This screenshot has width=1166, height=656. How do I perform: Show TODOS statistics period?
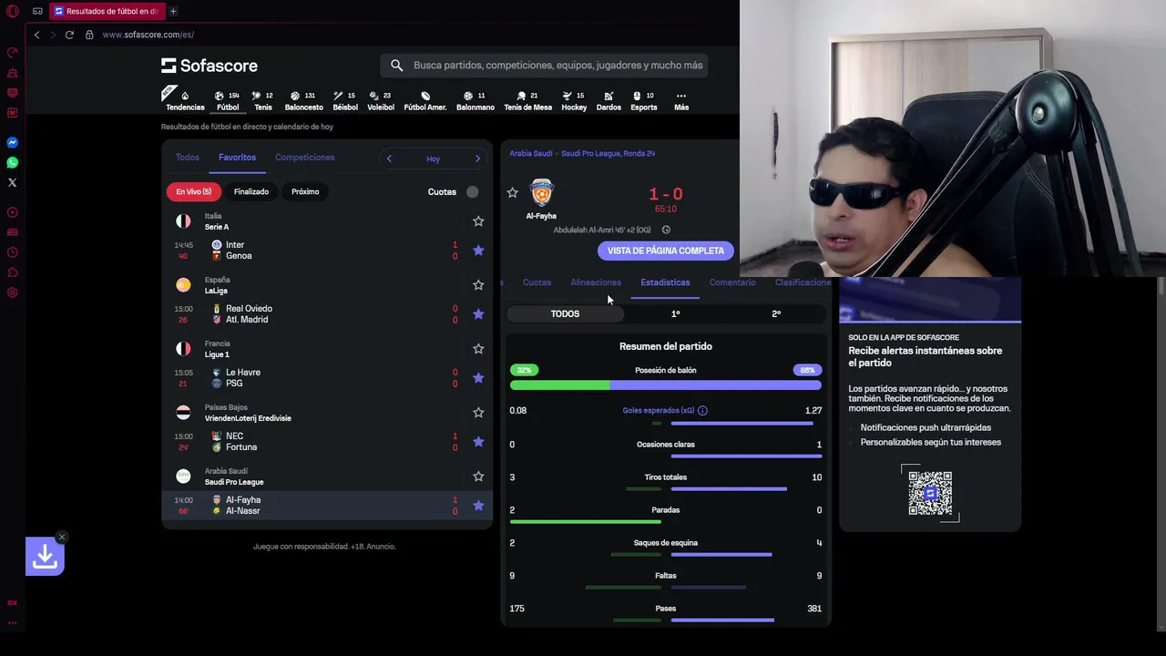565,313
